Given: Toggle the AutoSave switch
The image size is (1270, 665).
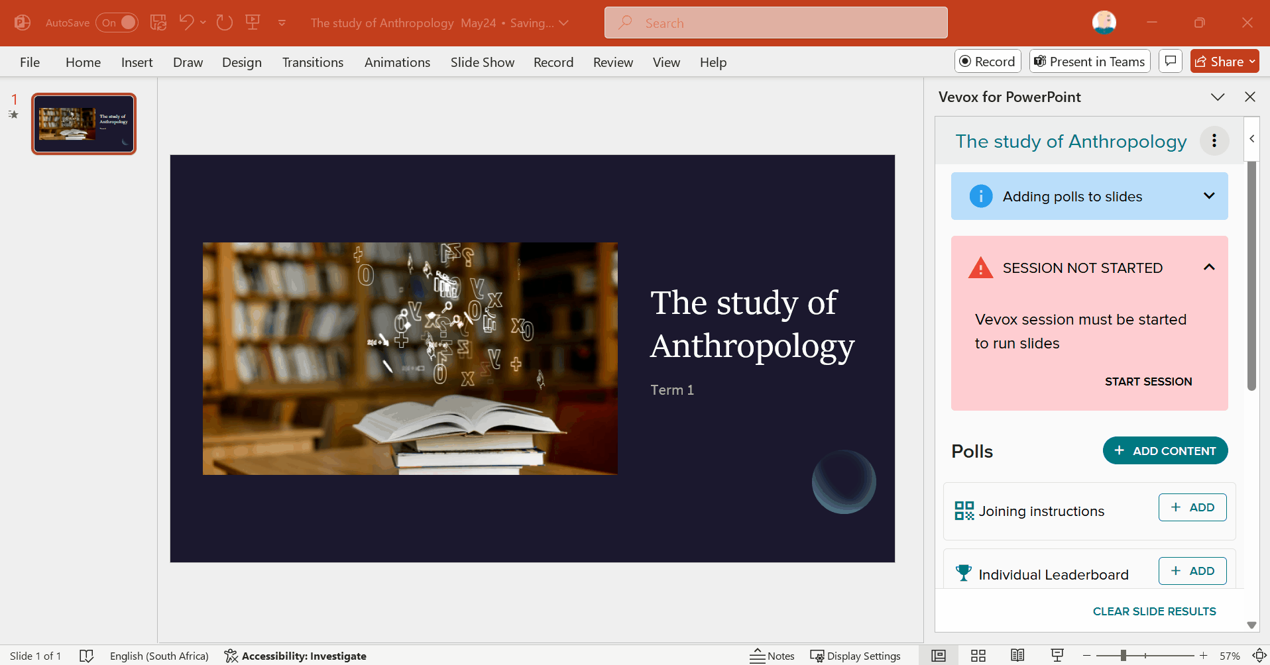Looking at the screenshot, I should coord(117,23).
